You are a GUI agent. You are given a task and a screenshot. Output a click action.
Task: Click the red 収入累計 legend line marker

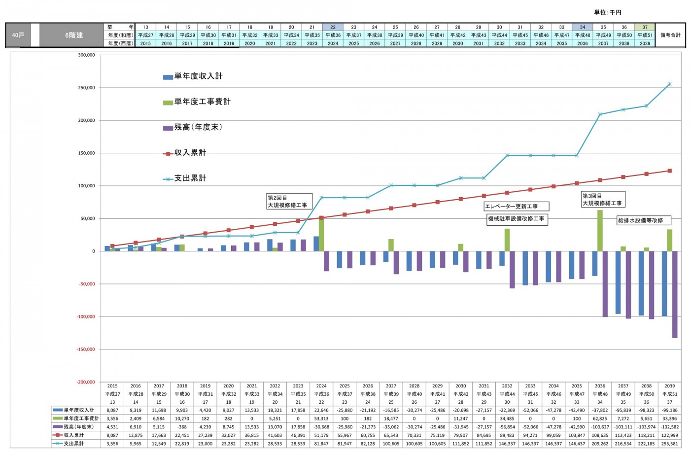tap(168, 154)
